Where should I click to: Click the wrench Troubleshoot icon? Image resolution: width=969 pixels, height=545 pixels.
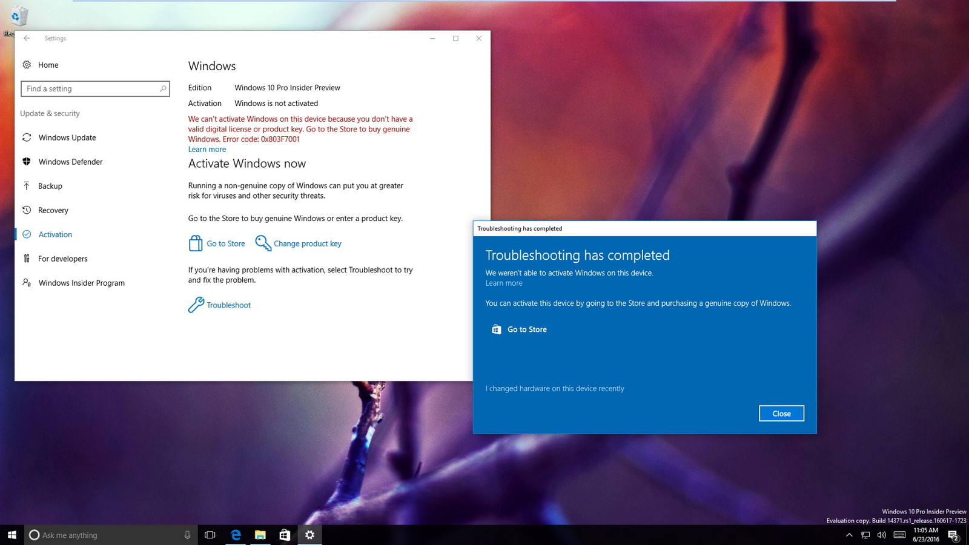tap(196, 305)
